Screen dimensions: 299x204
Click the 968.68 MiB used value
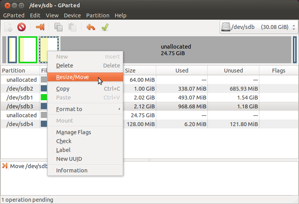192,106
